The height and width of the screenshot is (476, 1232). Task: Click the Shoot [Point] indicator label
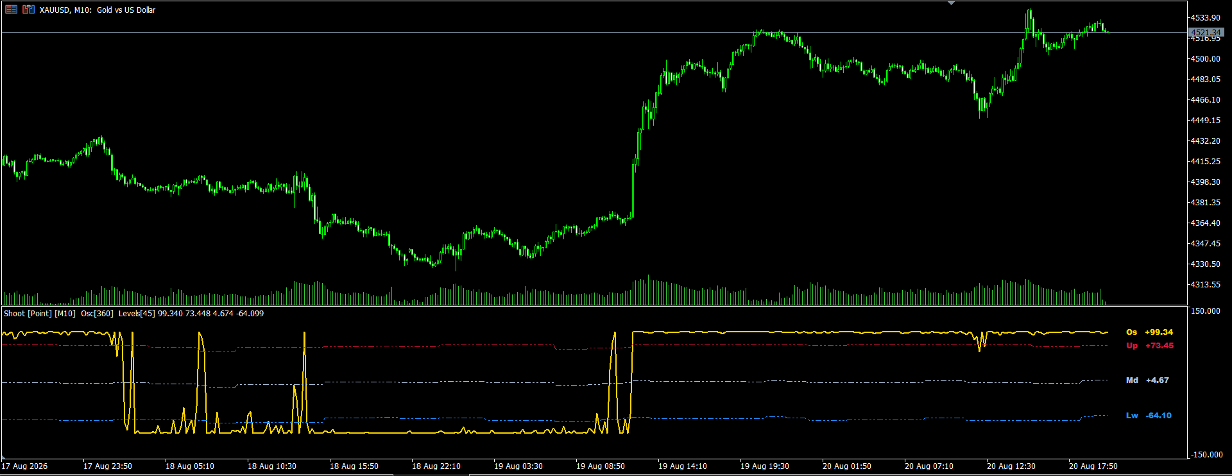tap(28, 314)
